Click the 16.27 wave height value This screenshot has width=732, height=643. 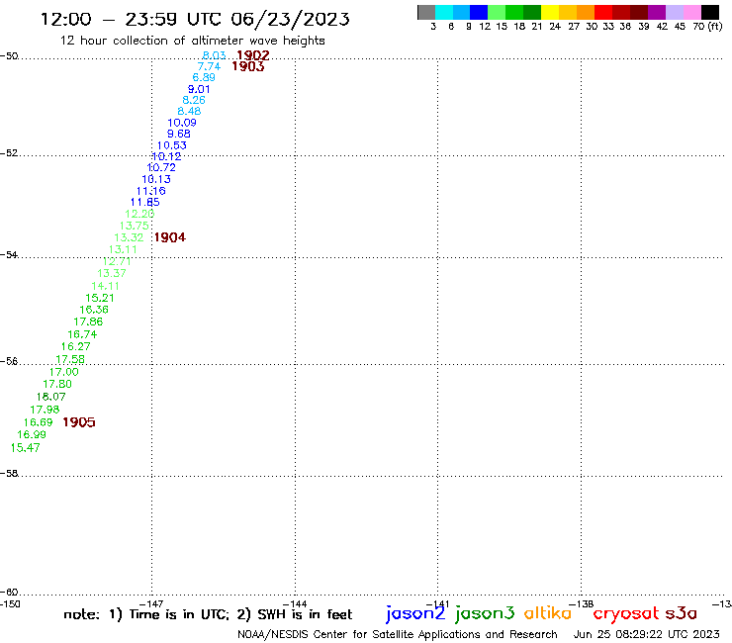point(75,346)
